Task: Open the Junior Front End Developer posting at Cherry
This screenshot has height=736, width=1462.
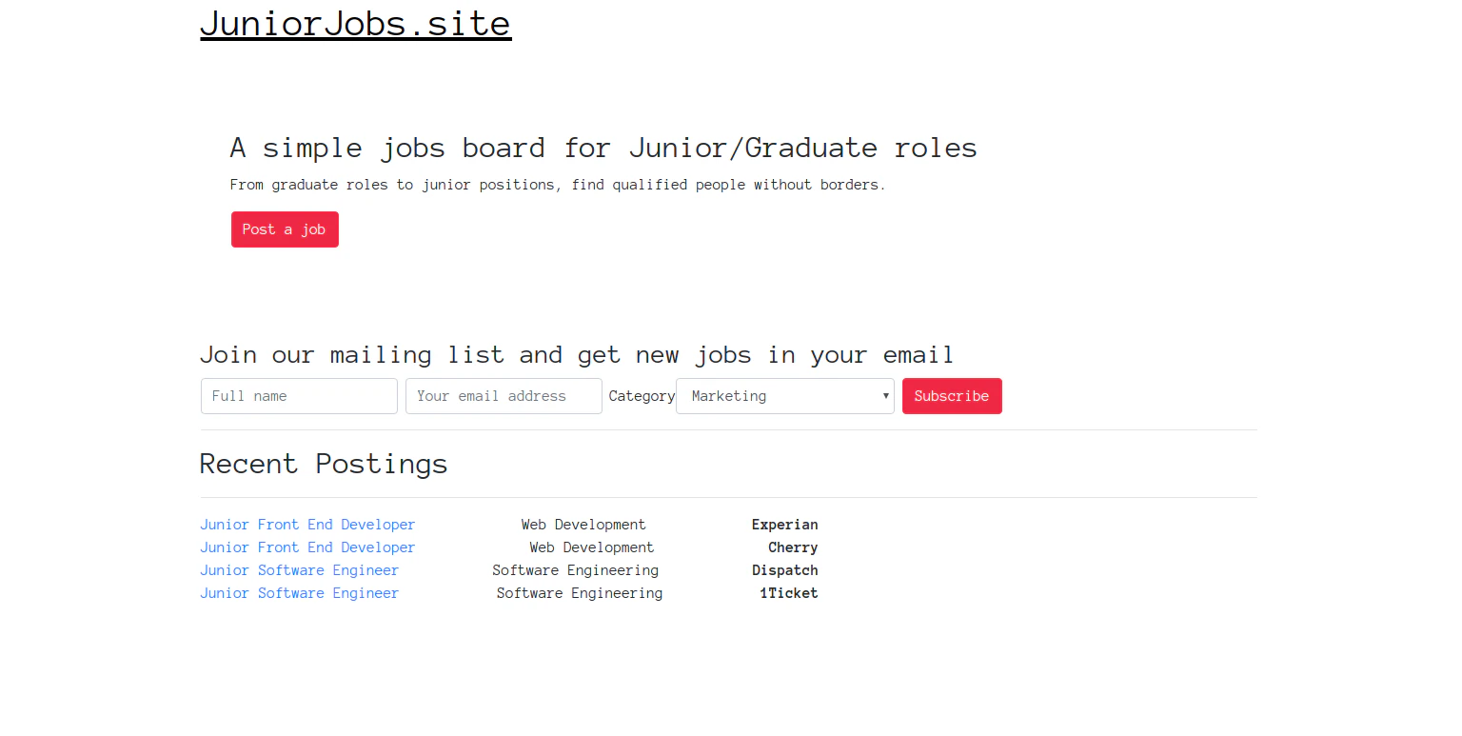Action: [306, 547]
